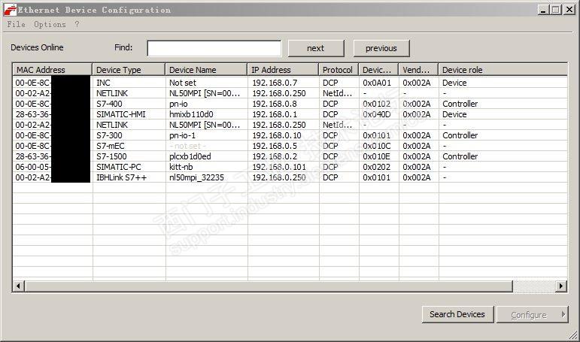
Task: Sort by Device role column header
Action: (x=503, y=70)
